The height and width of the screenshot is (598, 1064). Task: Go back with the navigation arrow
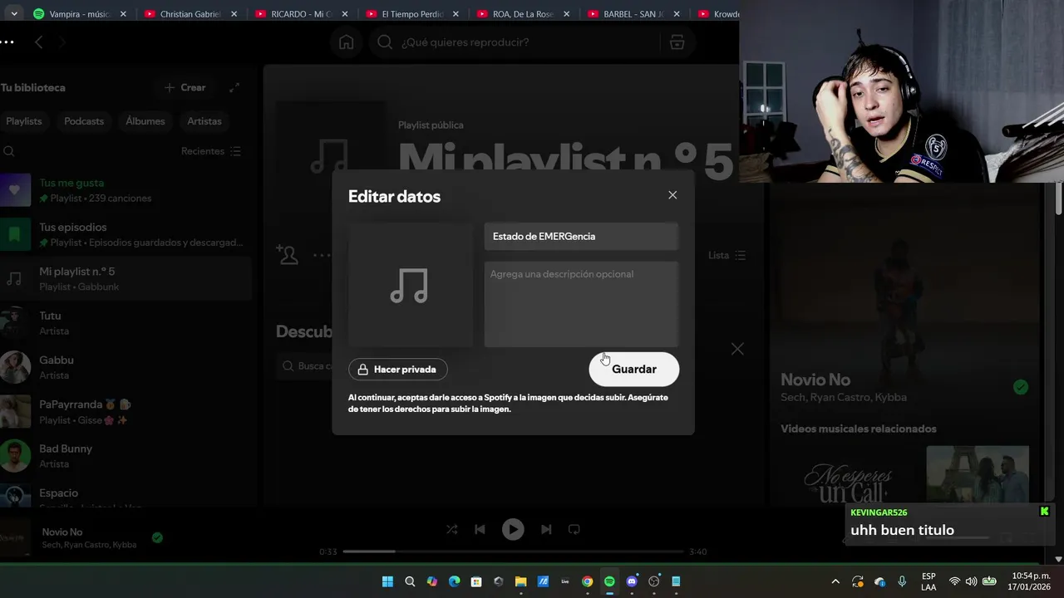39,42
